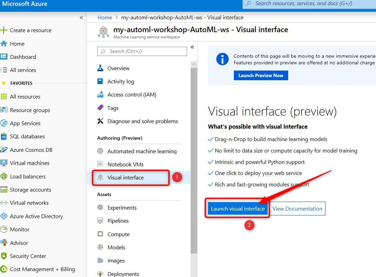Screen dimensions: 376x277
Task: Click the Virtual machines monitor icon
Action: (3, 163)
